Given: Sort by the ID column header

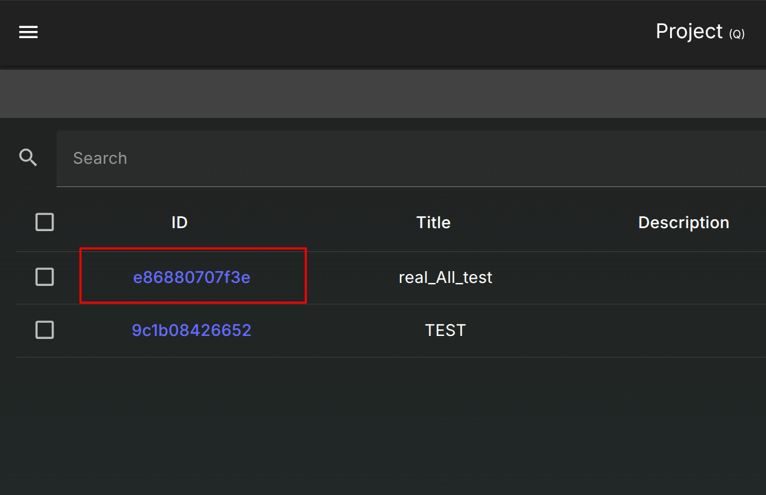Looking at the screenshot, I should pos(179,222).
